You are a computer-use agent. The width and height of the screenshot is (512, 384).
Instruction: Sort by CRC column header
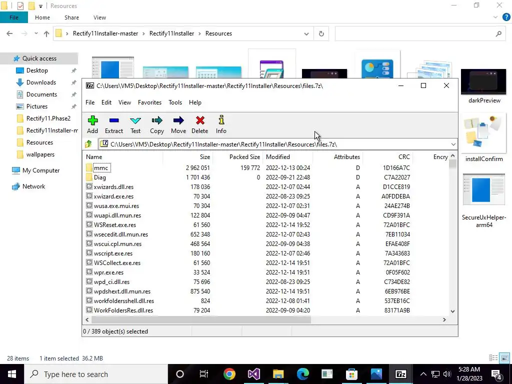pos(387,156)
